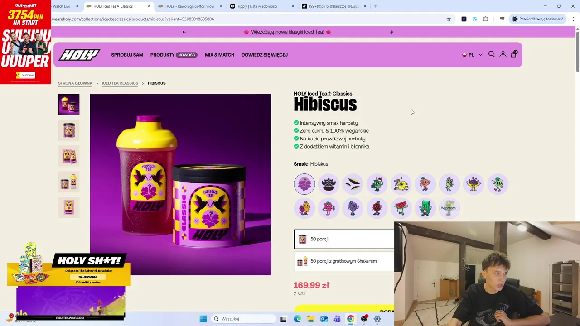Switch to Tipply Lista wiadomości tab
580x326 pixels.
[261, 6]
